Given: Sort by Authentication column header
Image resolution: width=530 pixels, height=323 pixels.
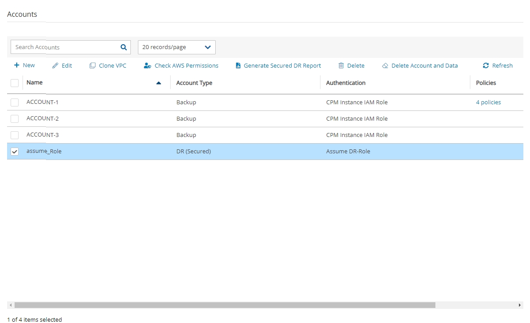Looking at the screenshot, I should (x=346, y=83).
